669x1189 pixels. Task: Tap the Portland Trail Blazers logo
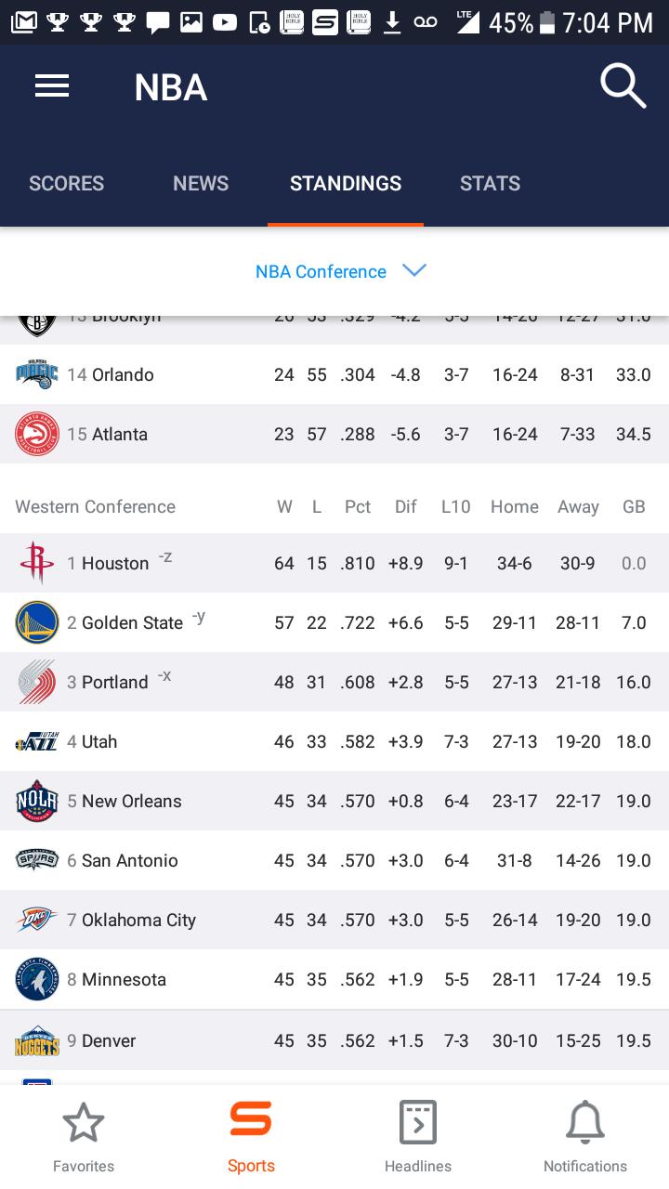(x=37, y=682)
